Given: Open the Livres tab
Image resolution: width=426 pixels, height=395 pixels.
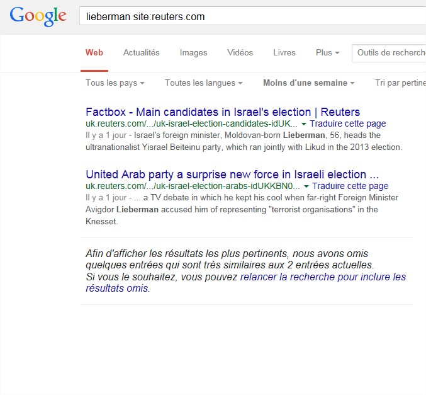Looking at the screenshot, I should [284, 53].
